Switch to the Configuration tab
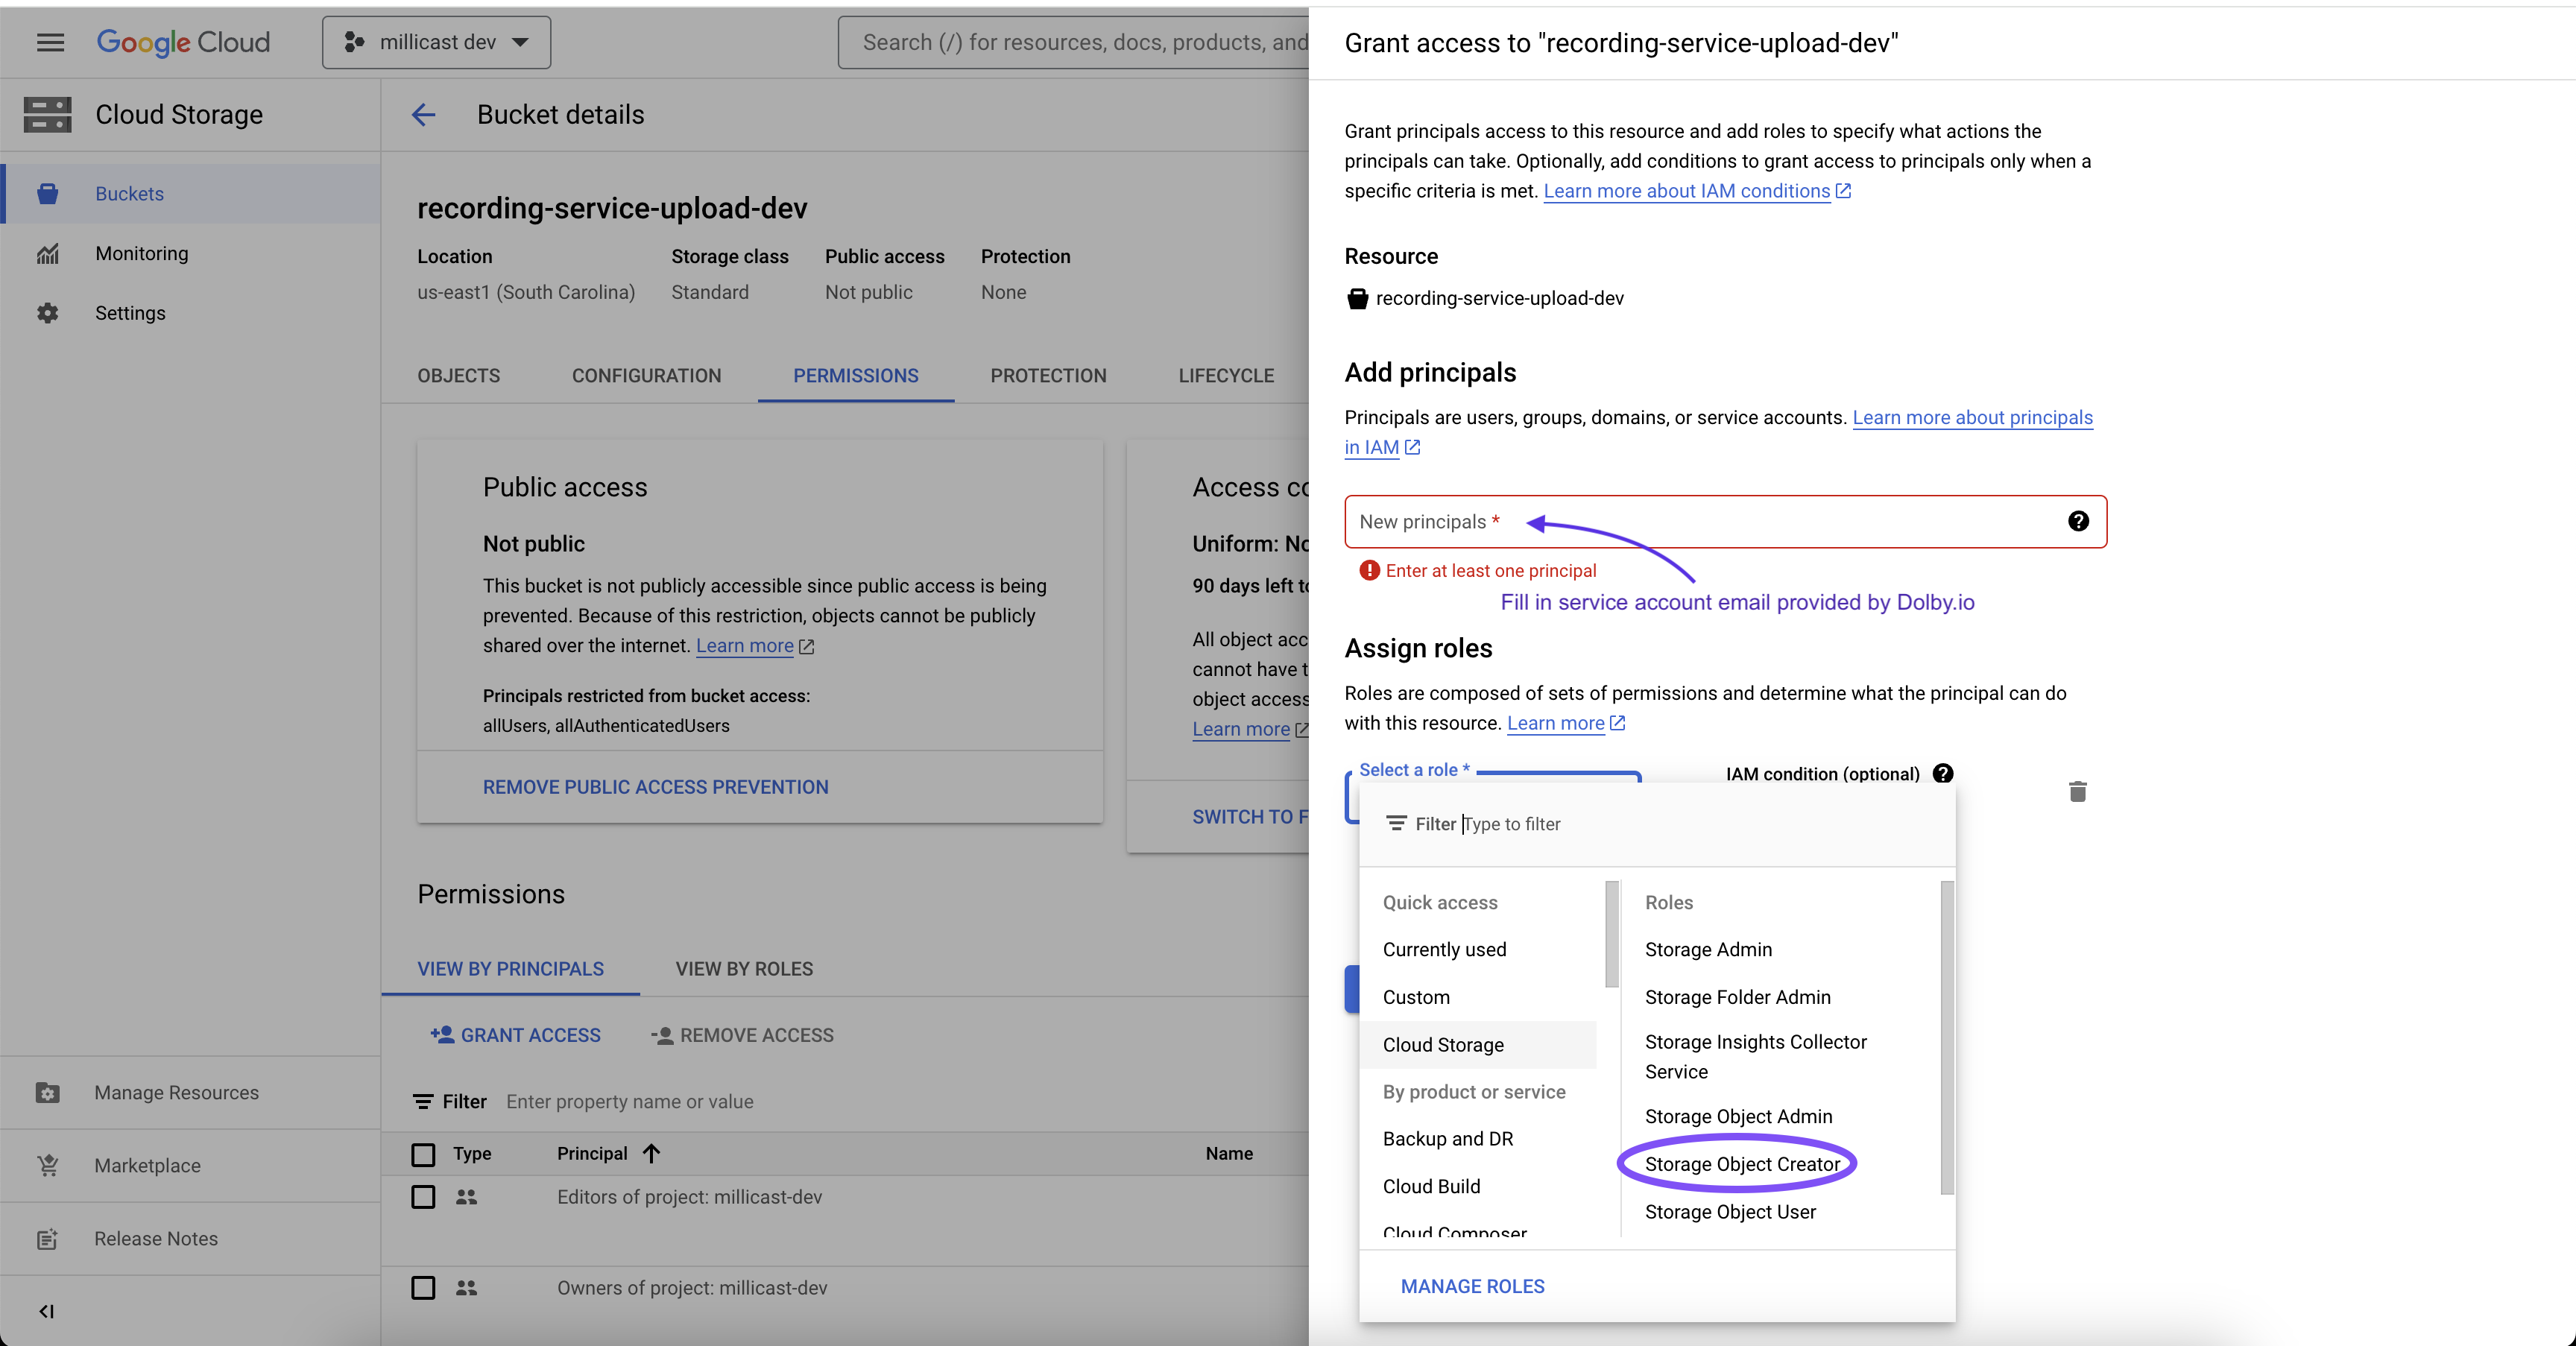Image resolution: width=2576 pixels, height=1346 pixels. click(x=646, y=376)
